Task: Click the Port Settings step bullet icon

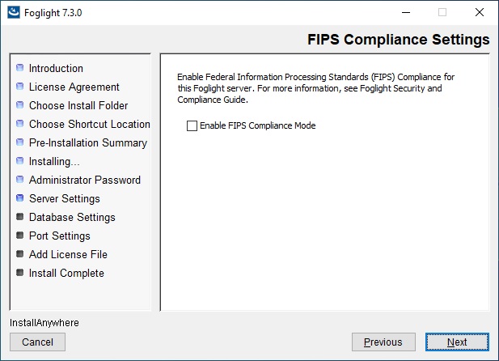Action: 19,236
